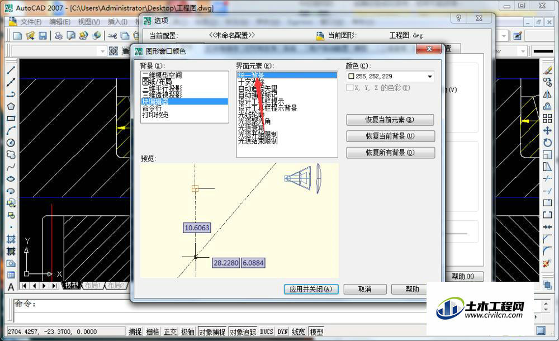Toggle 极轴 polar tracking in status bar
559x341 pixels.
point(187,331)
